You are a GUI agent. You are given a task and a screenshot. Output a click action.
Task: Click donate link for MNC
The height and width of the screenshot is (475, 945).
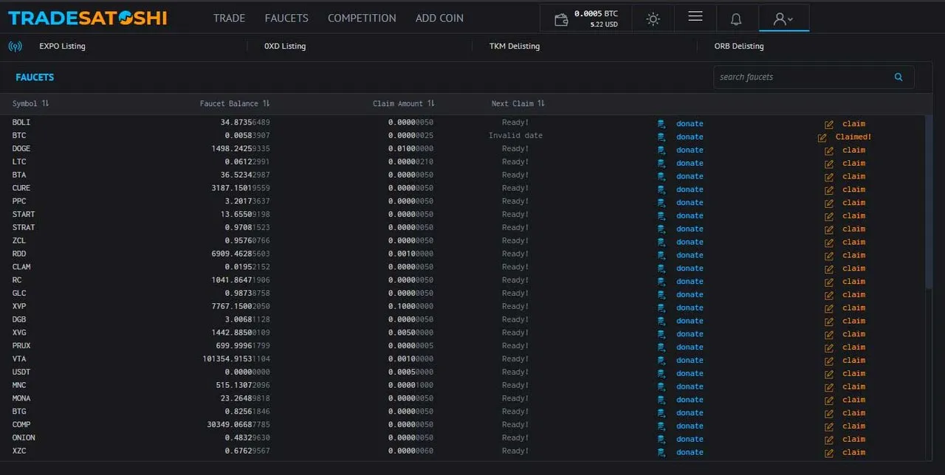(x=690, y=387)
